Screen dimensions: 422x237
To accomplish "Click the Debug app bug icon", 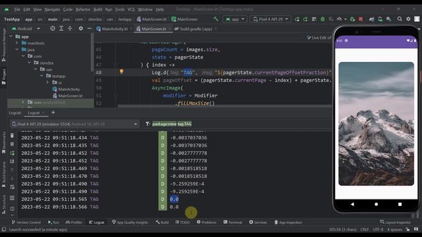I will pos(322,19).
